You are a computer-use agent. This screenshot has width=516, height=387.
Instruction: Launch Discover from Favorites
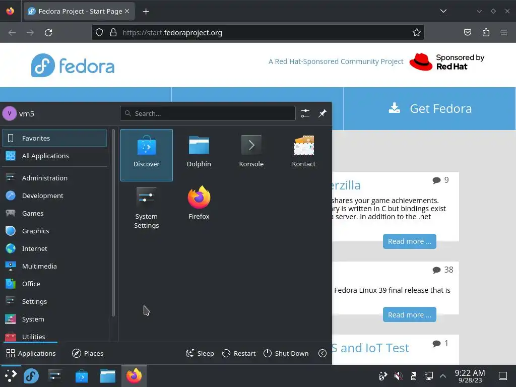pyautogui.click(x=147, y=155)
